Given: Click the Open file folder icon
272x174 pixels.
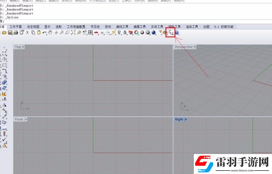Looking at the screenshot, I should pos(4,32).
